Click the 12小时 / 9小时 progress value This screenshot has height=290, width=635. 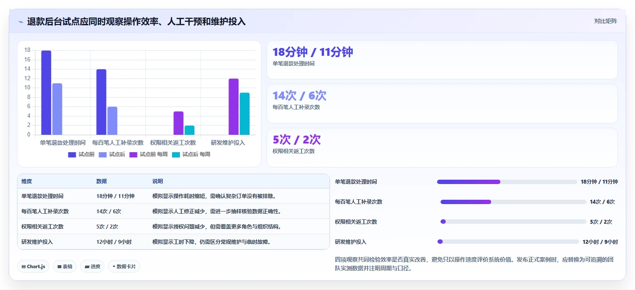click(600, 242)
